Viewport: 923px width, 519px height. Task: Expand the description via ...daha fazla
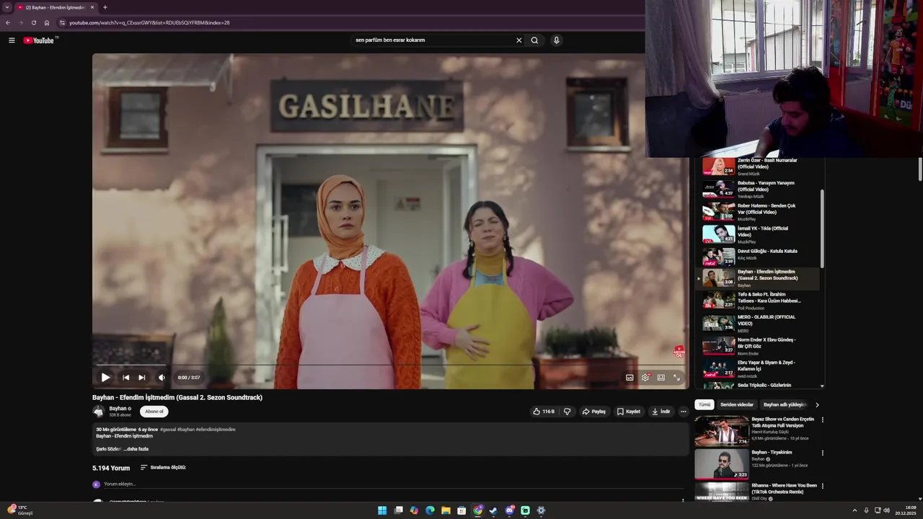pos(136,449)
